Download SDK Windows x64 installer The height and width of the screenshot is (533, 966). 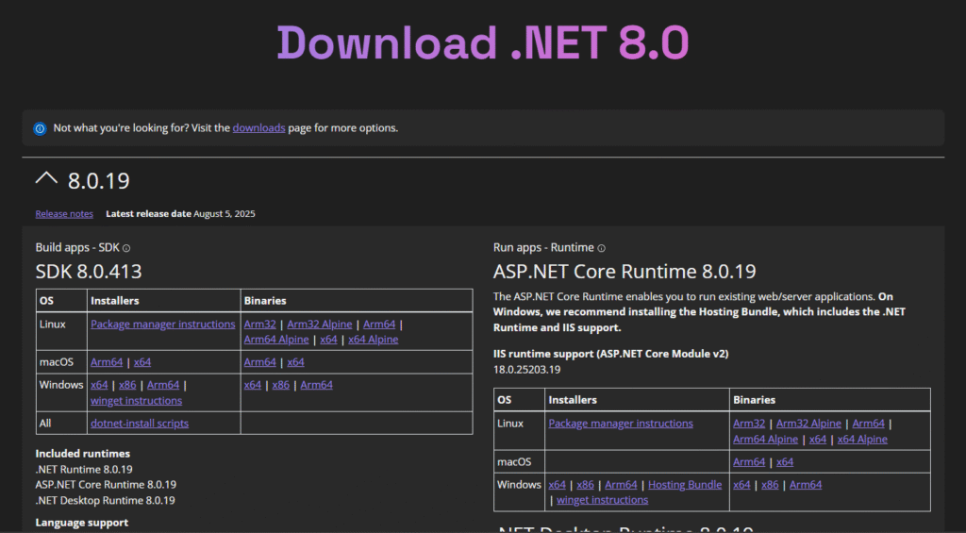[x=99, y=385]
